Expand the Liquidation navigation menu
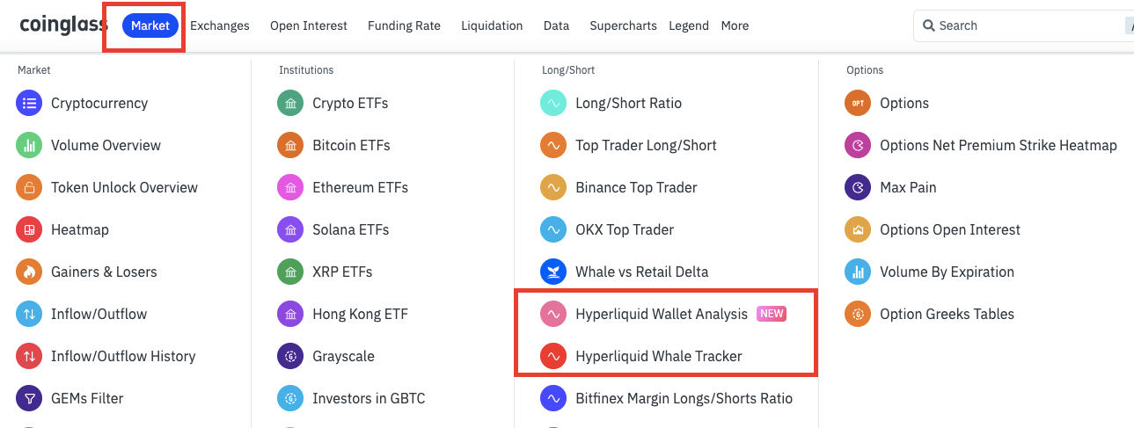This screenshot has height=428, width=1134. pos(492,25)
